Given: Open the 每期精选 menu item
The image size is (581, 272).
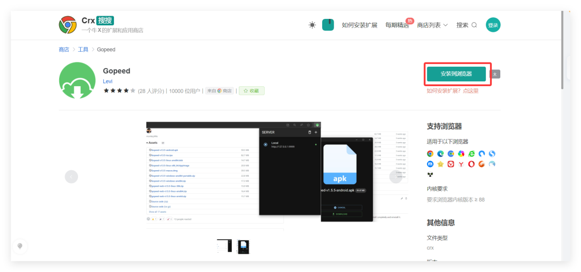Looking at the screenshot, I should point(397,25).
